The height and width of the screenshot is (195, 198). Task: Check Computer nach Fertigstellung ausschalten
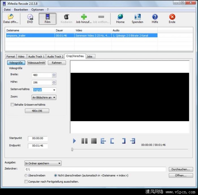click(26, 182)
